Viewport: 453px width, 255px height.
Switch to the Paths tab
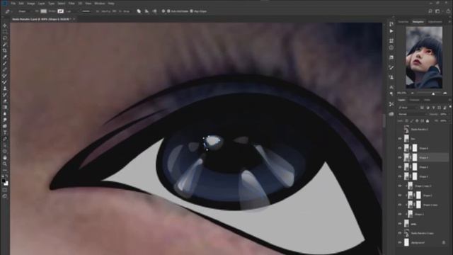click(427, 100)
